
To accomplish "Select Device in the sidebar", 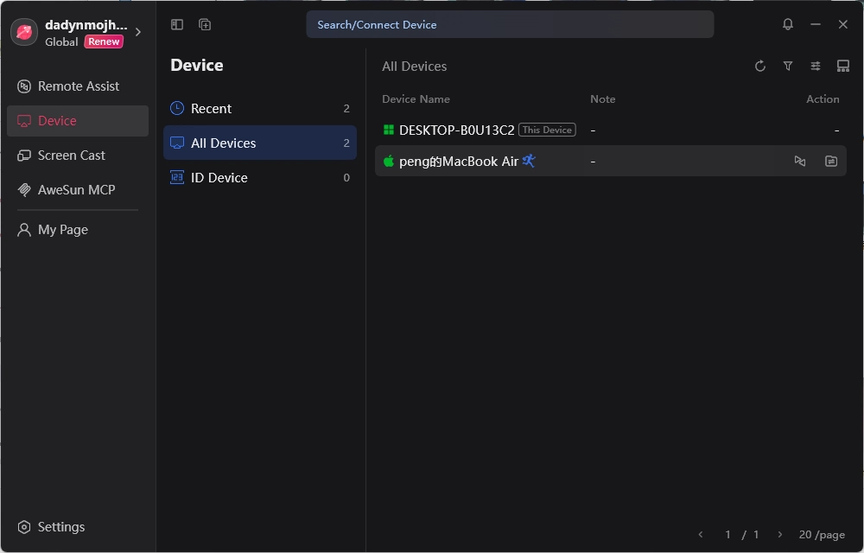I will point(78,121).
